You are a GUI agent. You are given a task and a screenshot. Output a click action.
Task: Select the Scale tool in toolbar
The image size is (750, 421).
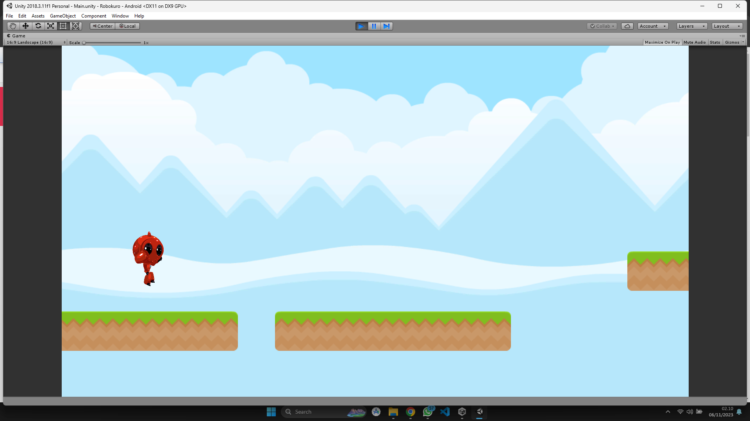tap(50, 26)
